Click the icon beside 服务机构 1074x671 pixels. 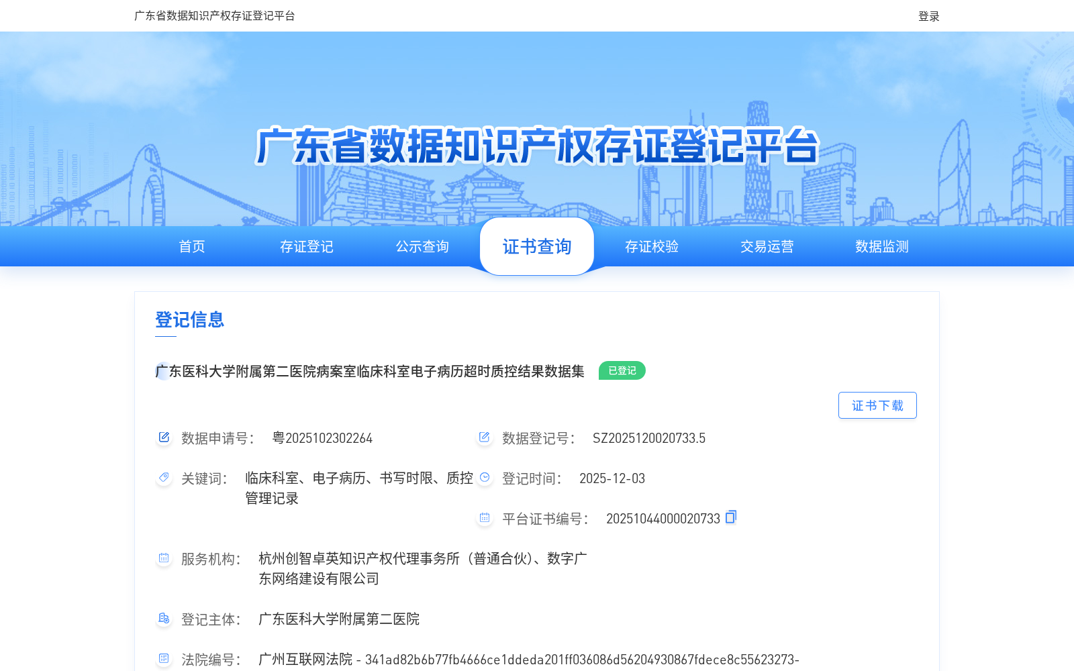coord(164,558)
